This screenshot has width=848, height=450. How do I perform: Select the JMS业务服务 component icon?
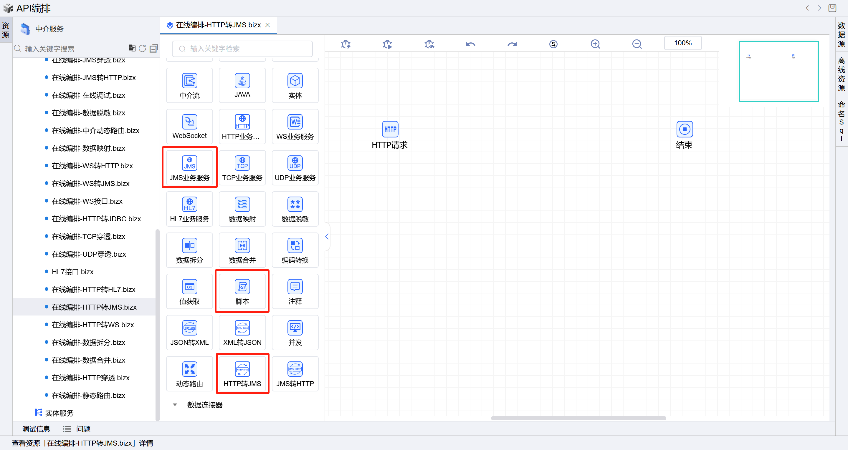(189, 163)
